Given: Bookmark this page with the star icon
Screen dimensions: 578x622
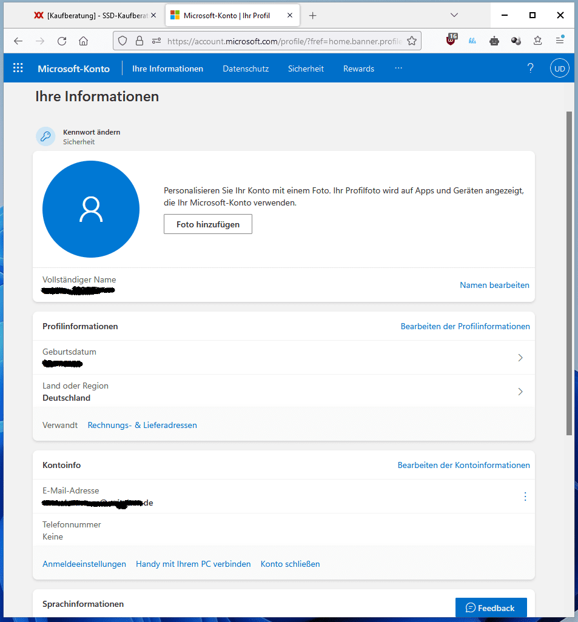Looking at the screenshot, I should click(x=412, y=41).
